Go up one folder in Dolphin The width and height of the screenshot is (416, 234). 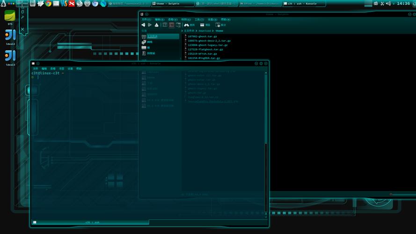click(156, 25)
